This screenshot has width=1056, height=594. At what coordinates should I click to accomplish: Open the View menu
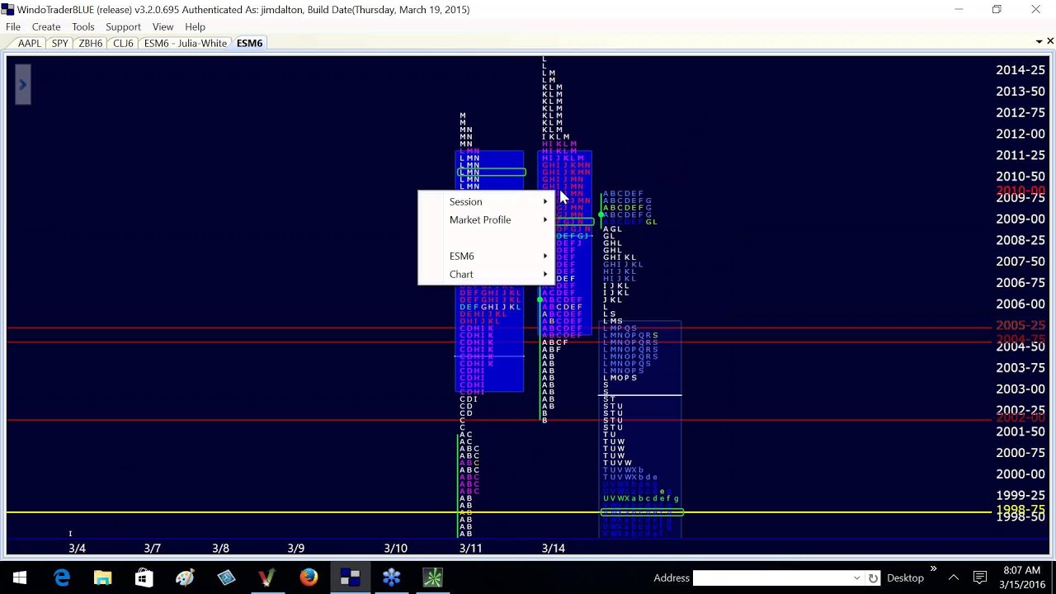point(163,26)
